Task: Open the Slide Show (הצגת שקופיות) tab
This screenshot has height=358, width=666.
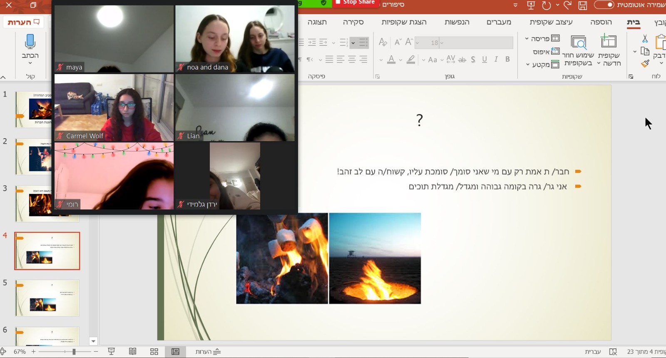Action: pyautogui.click(x=404, y=22)
